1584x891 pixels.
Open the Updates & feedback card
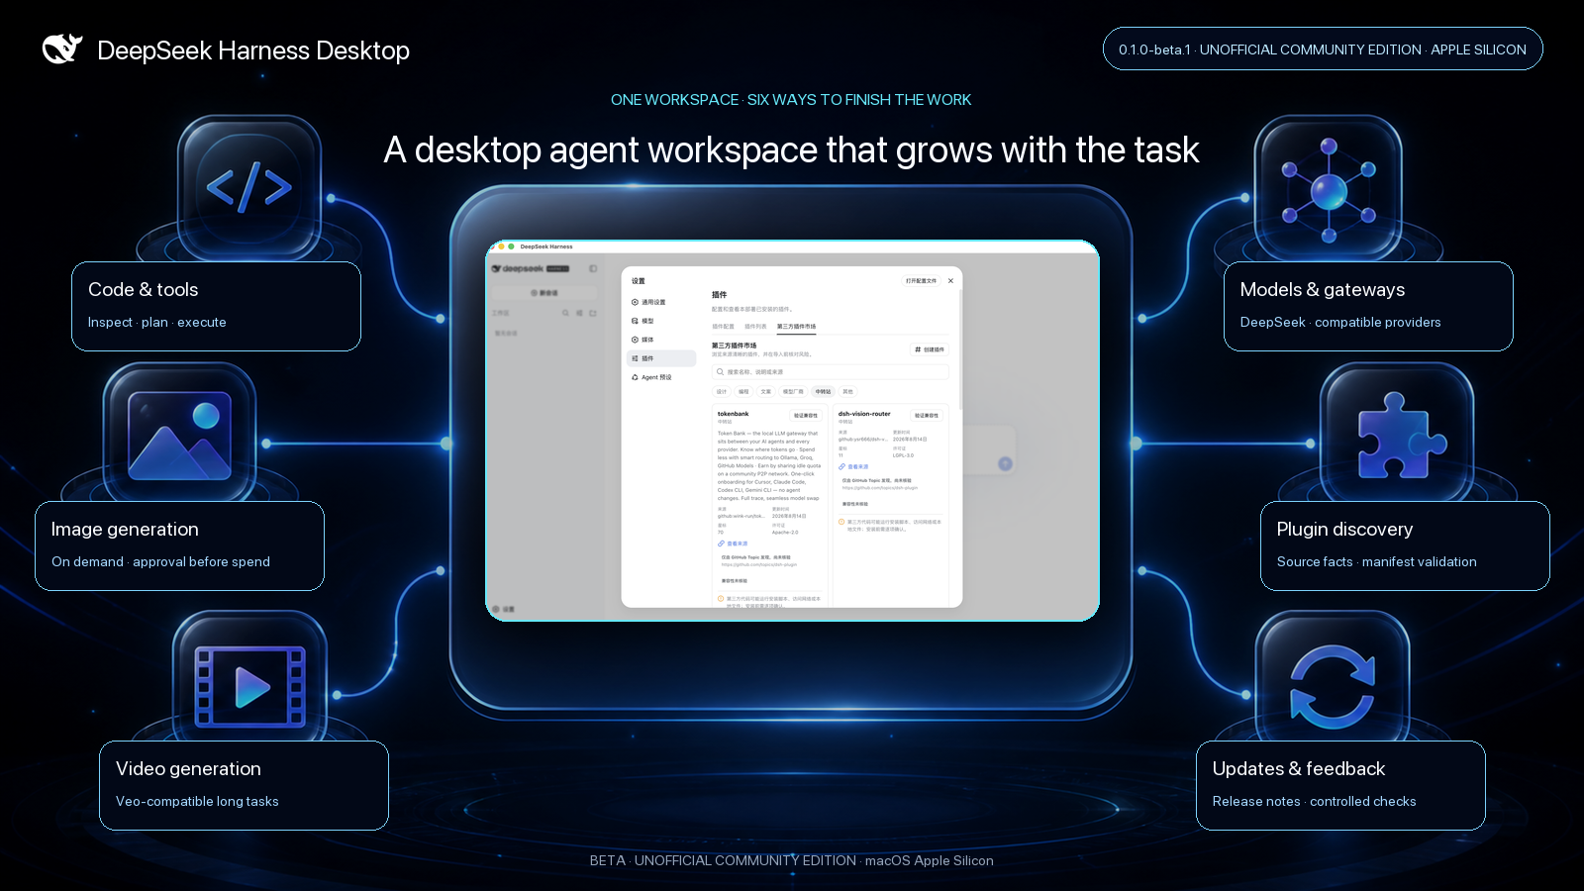coord(1340,785)
